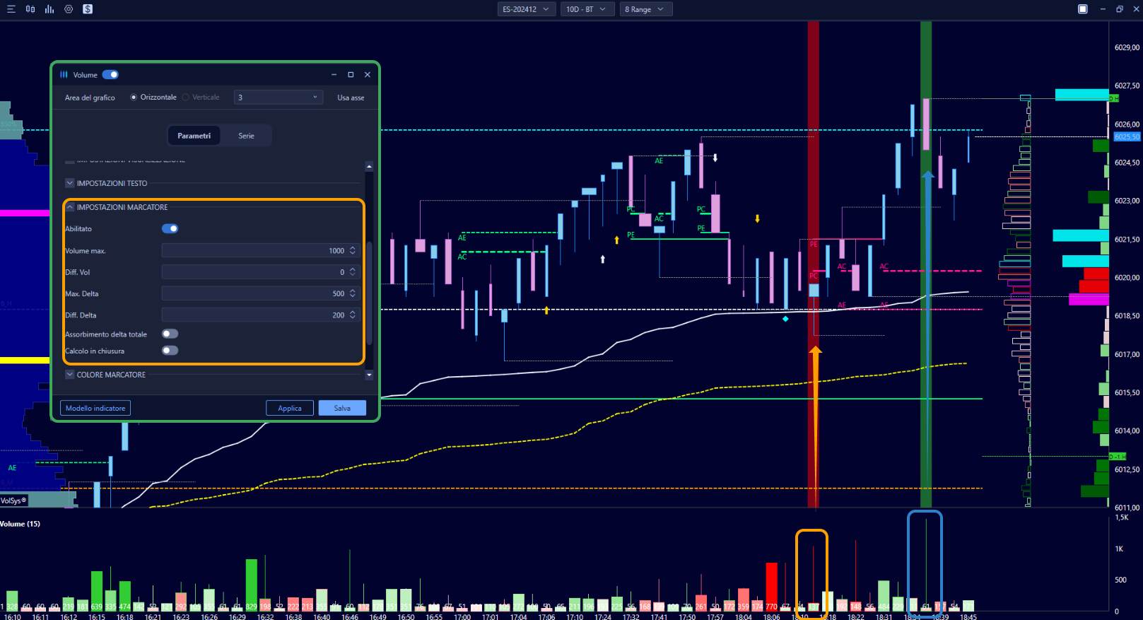The width and height of the screenshot is (1143, 620).
Task: Open the hamburger main menu
Action: click(11, 9)
